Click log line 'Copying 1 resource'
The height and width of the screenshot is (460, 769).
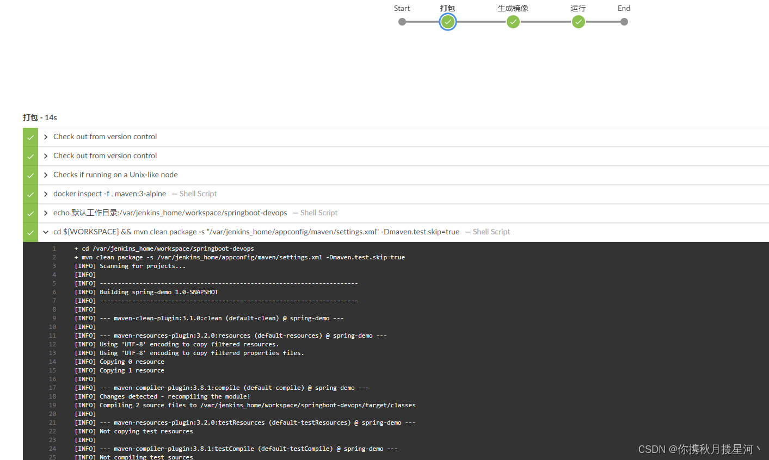tap(119, 370)
